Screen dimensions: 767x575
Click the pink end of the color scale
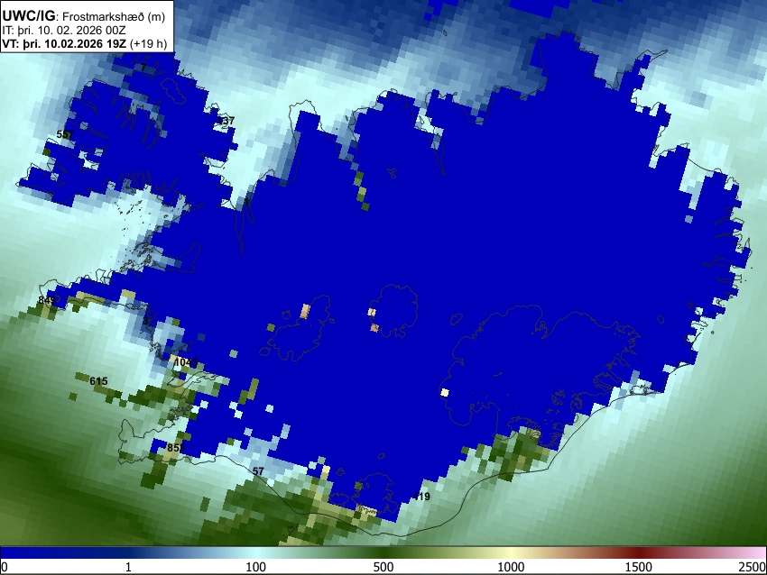coord(756,553)
